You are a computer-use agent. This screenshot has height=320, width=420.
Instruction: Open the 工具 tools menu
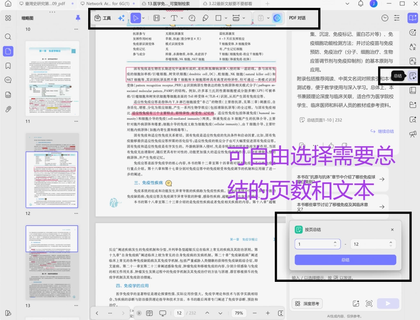pyautogui.click(x=103, y=18)
